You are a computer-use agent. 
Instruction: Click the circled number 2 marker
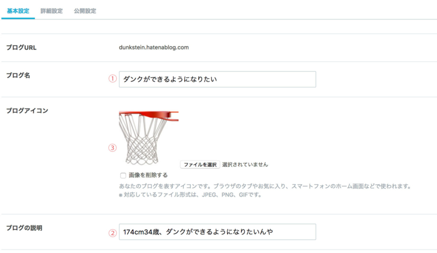click(112, 233)
